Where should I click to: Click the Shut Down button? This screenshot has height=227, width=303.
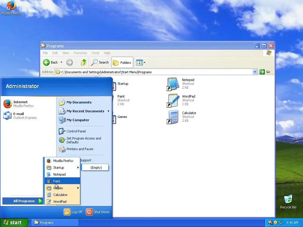[98, 212]
